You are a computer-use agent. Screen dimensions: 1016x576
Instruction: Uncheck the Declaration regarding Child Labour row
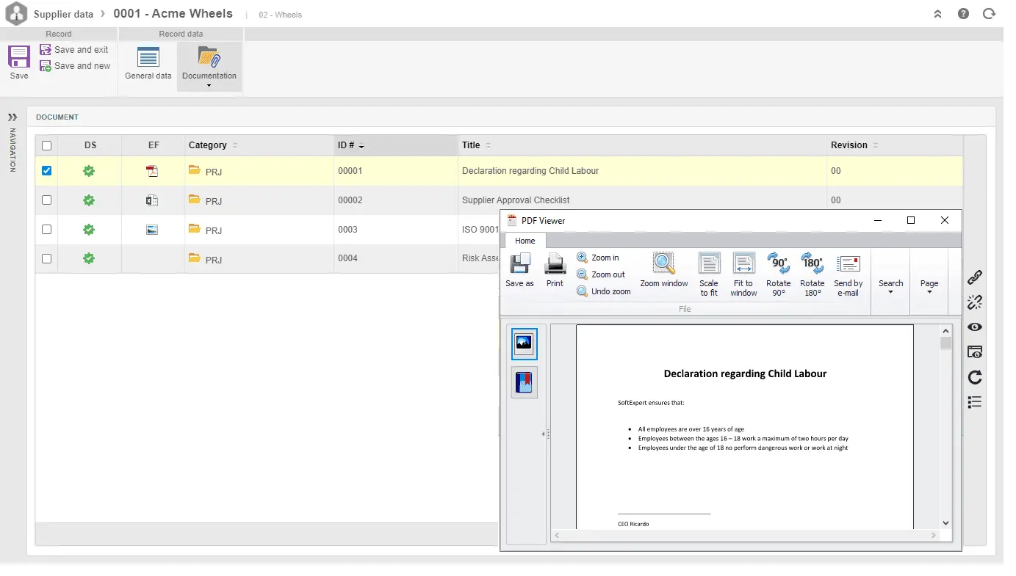pyautogui.click(x=46, y=170)
